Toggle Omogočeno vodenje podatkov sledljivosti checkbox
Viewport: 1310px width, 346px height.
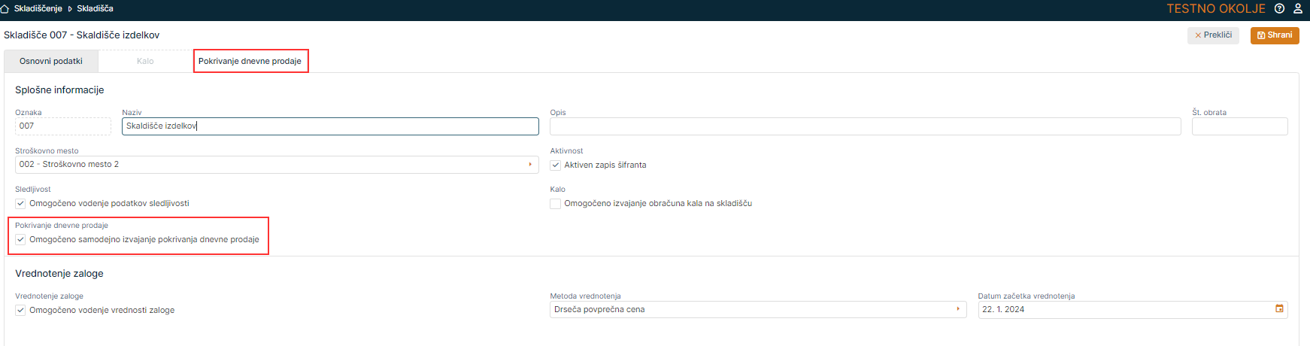21,204
